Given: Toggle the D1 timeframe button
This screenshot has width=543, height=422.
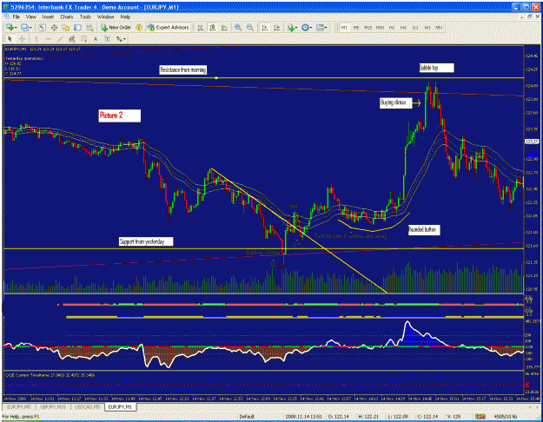Looking at the screenshot, I should pyautogui.click(x=415, y=27).
